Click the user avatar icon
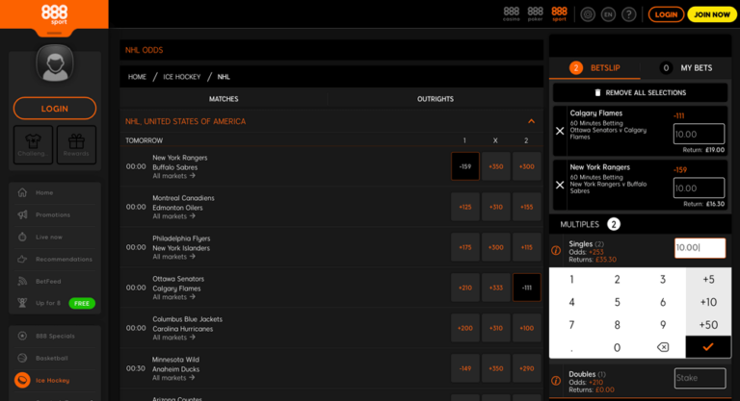This screenshot has height=401, width=740. [x=55, y=63]
